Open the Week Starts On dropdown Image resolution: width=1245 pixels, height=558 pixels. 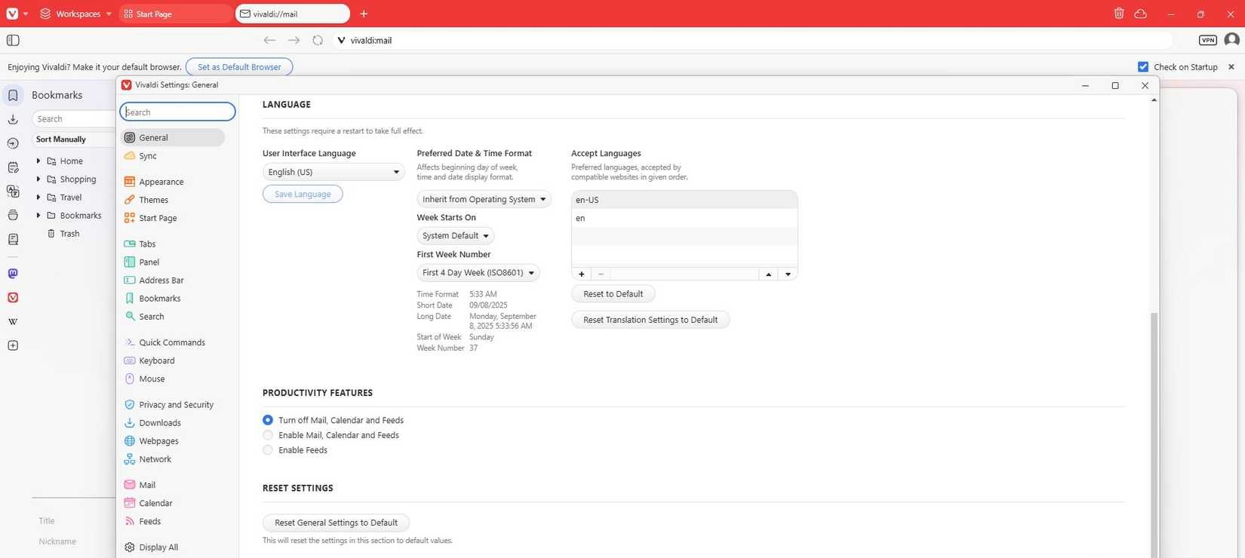(x=455, y=236)
